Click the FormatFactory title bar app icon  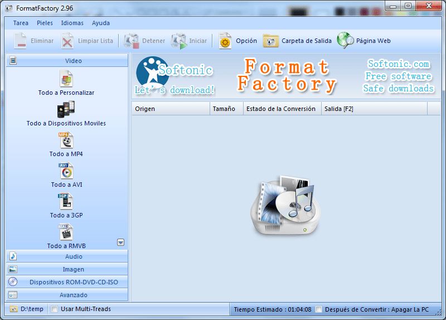(x=9, y=8)
